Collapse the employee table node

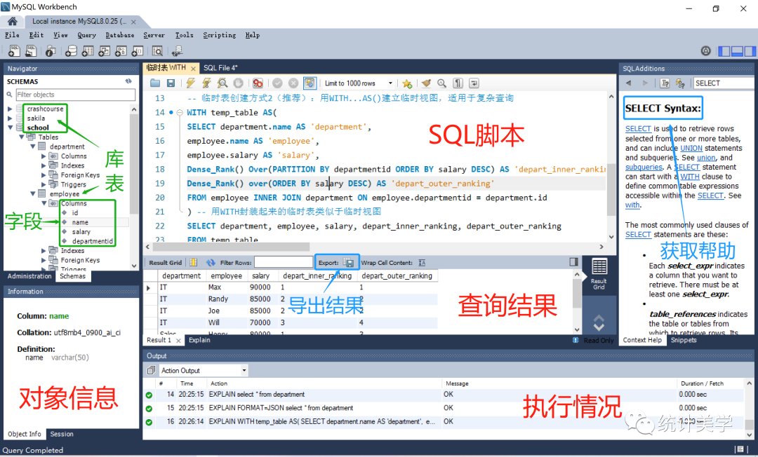(x=33, y=193)
